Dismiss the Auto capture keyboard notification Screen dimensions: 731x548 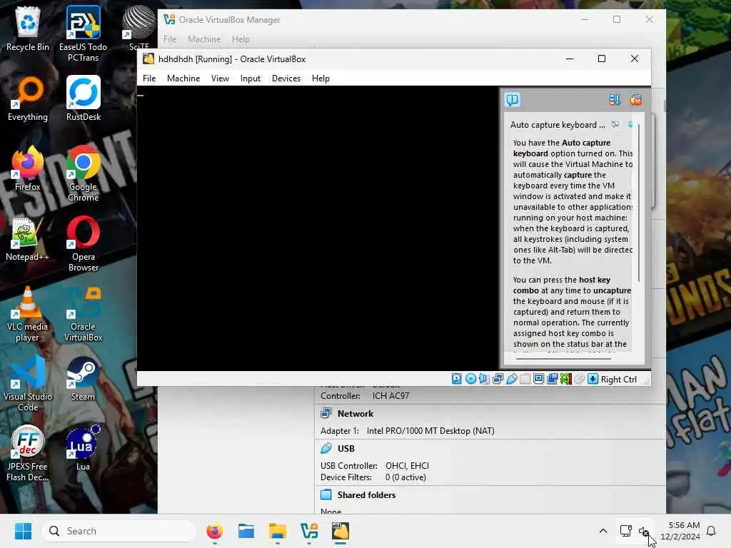(615, 124)
